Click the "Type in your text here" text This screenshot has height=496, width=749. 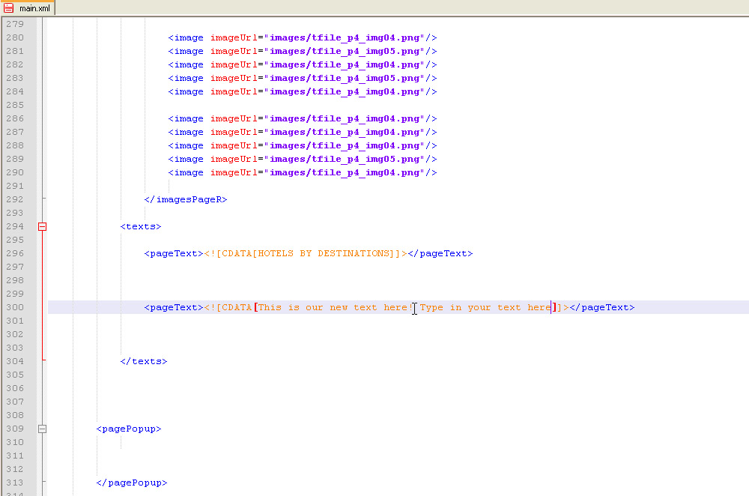(485, 307)
